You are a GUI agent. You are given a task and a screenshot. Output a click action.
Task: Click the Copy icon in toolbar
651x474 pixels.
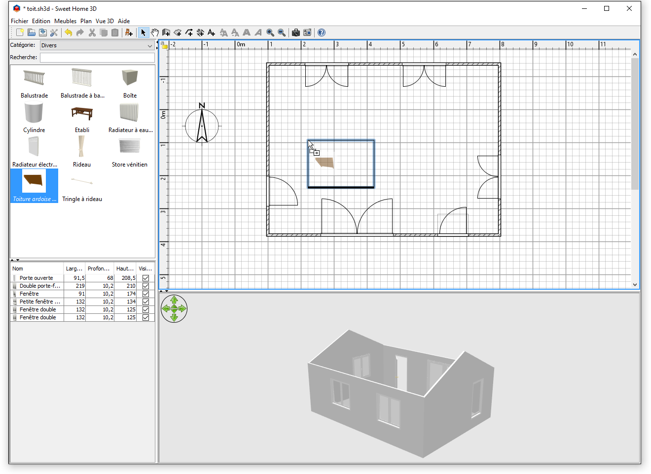(x=104, y=33)
